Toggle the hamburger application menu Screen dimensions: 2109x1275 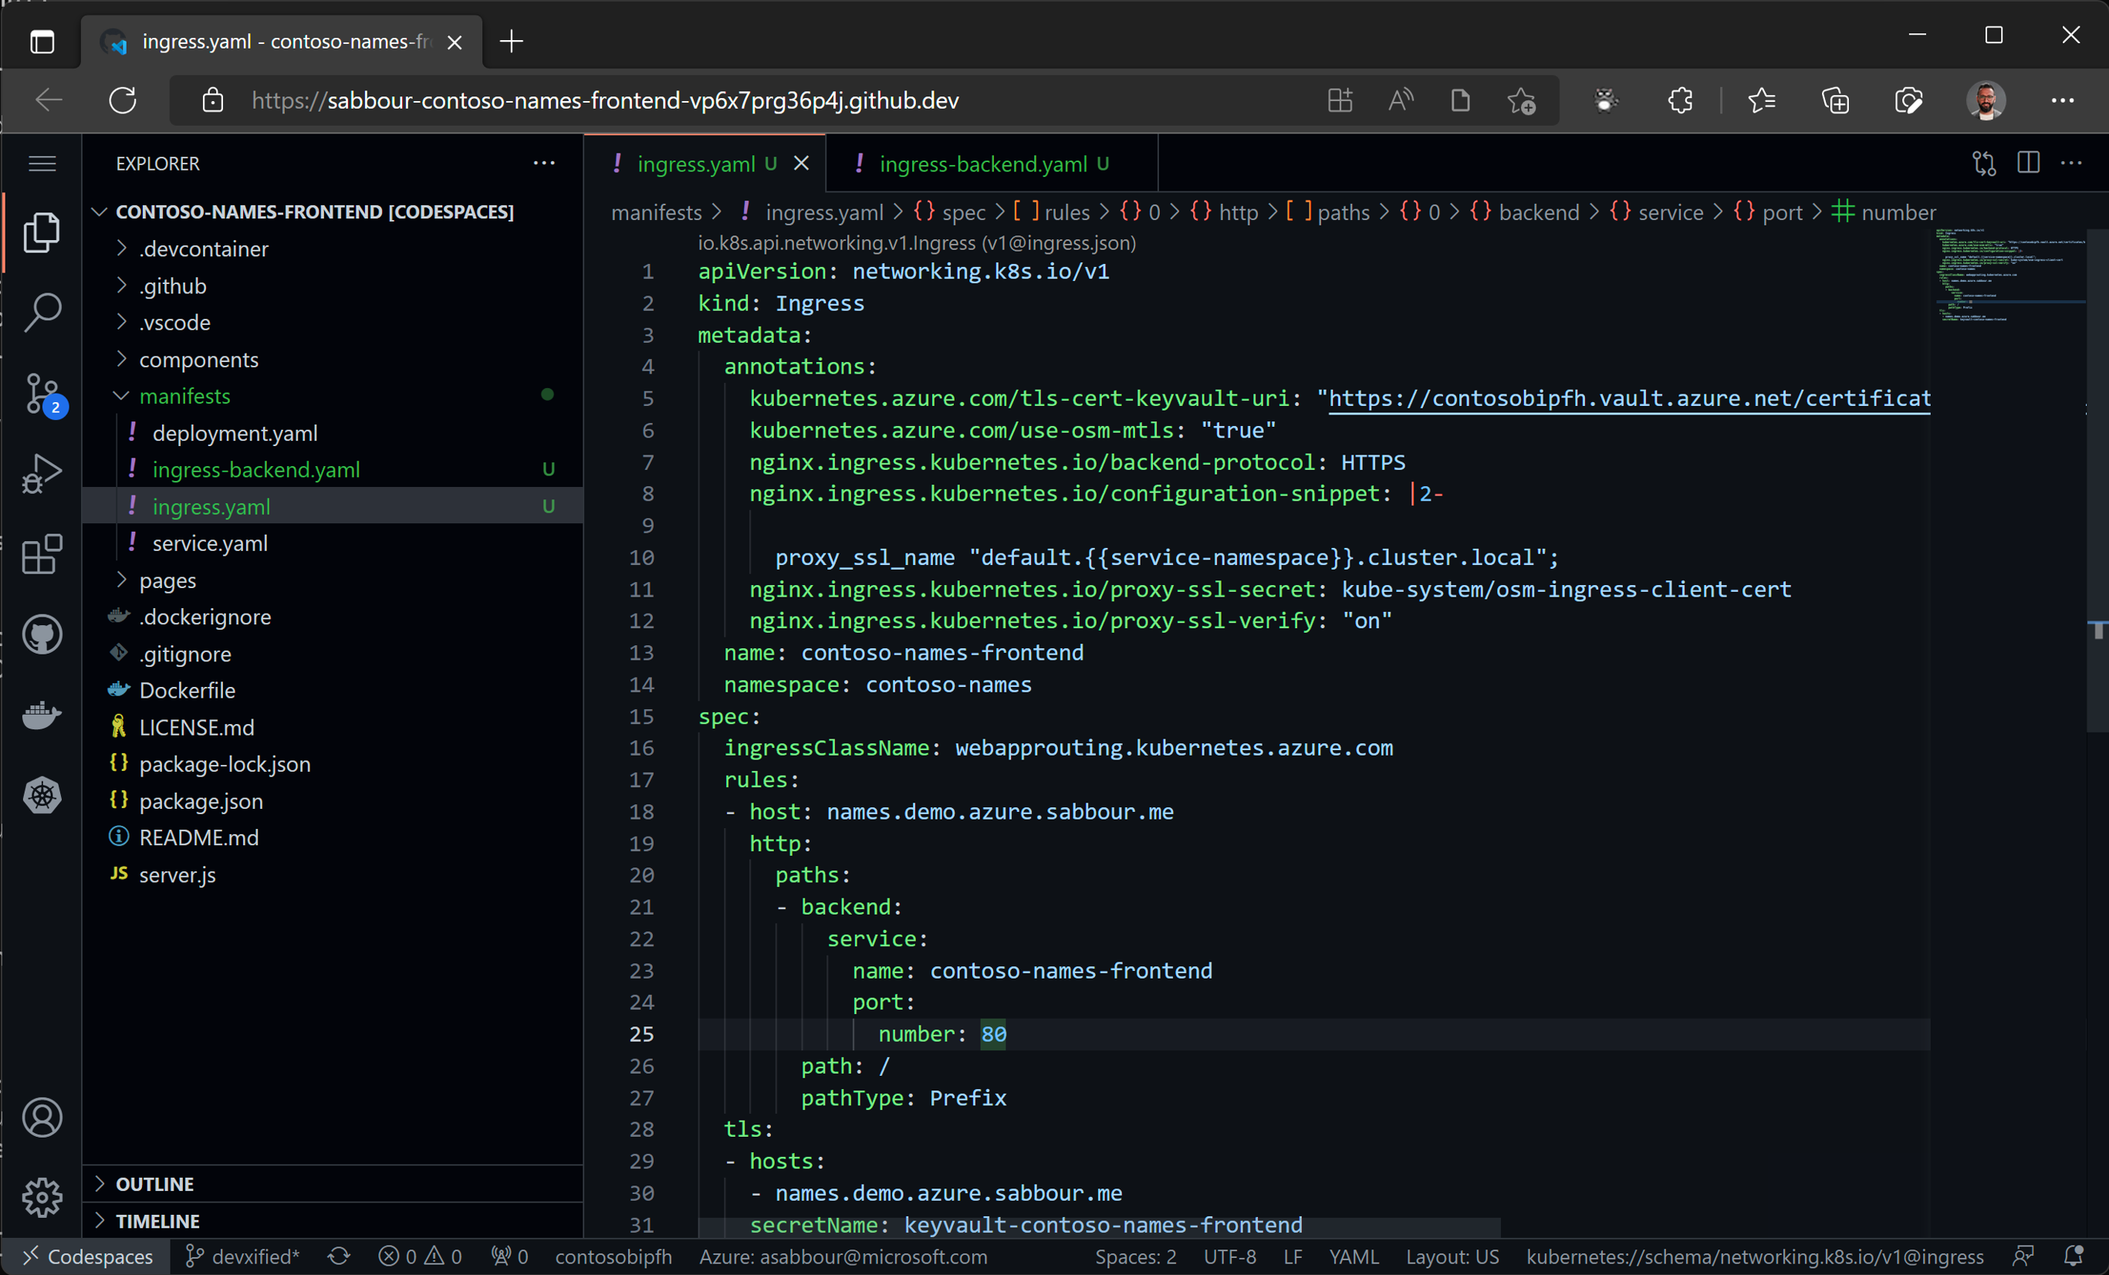(x=42, y=163)
